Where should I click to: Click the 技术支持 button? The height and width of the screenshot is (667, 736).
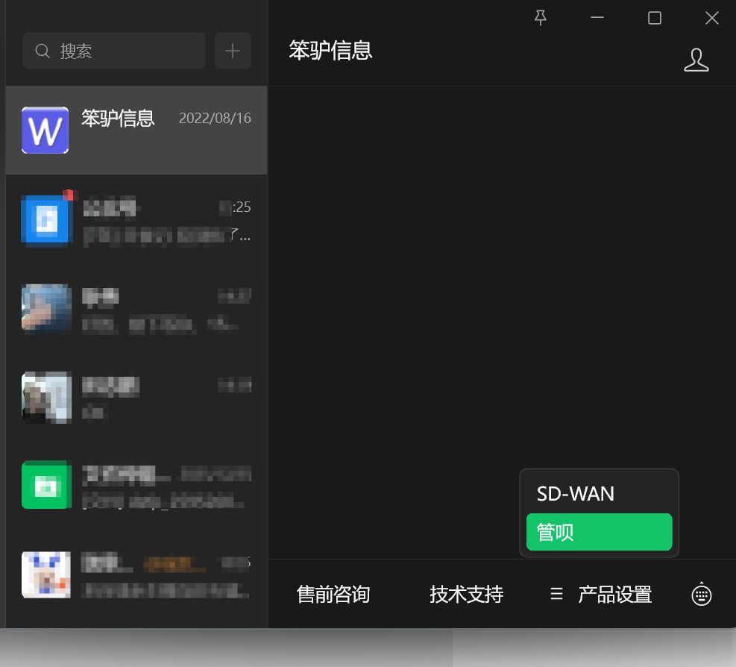tap(466, 595)
